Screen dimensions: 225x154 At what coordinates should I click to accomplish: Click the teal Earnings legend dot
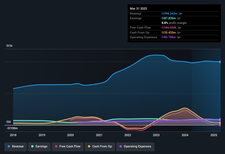pyautogui.click(x=32, y=146)
